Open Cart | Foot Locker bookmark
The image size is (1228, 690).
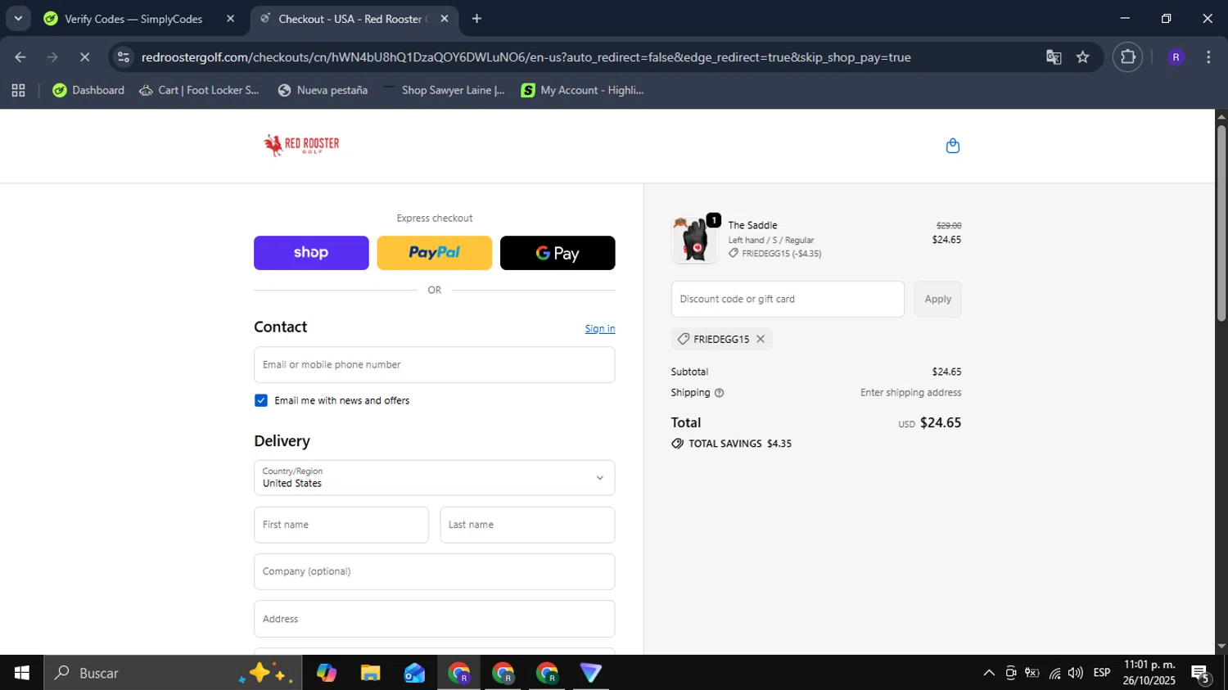[199, 91]
